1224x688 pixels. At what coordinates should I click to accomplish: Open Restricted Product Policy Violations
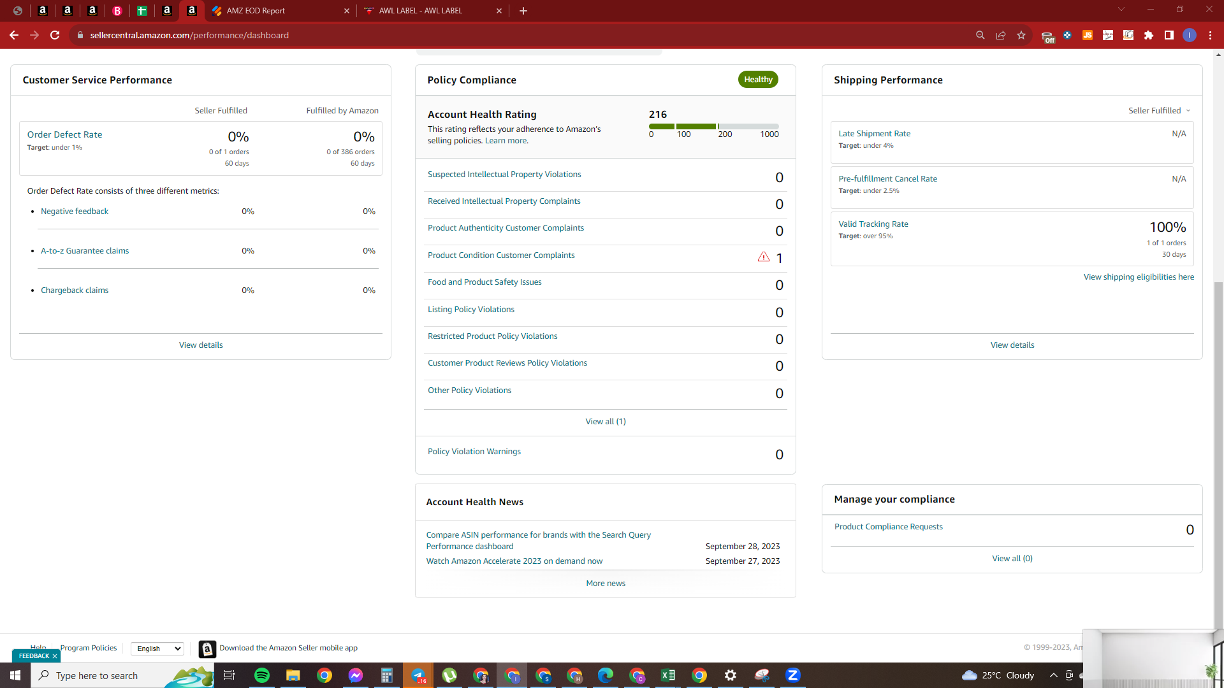coord(492,336)
